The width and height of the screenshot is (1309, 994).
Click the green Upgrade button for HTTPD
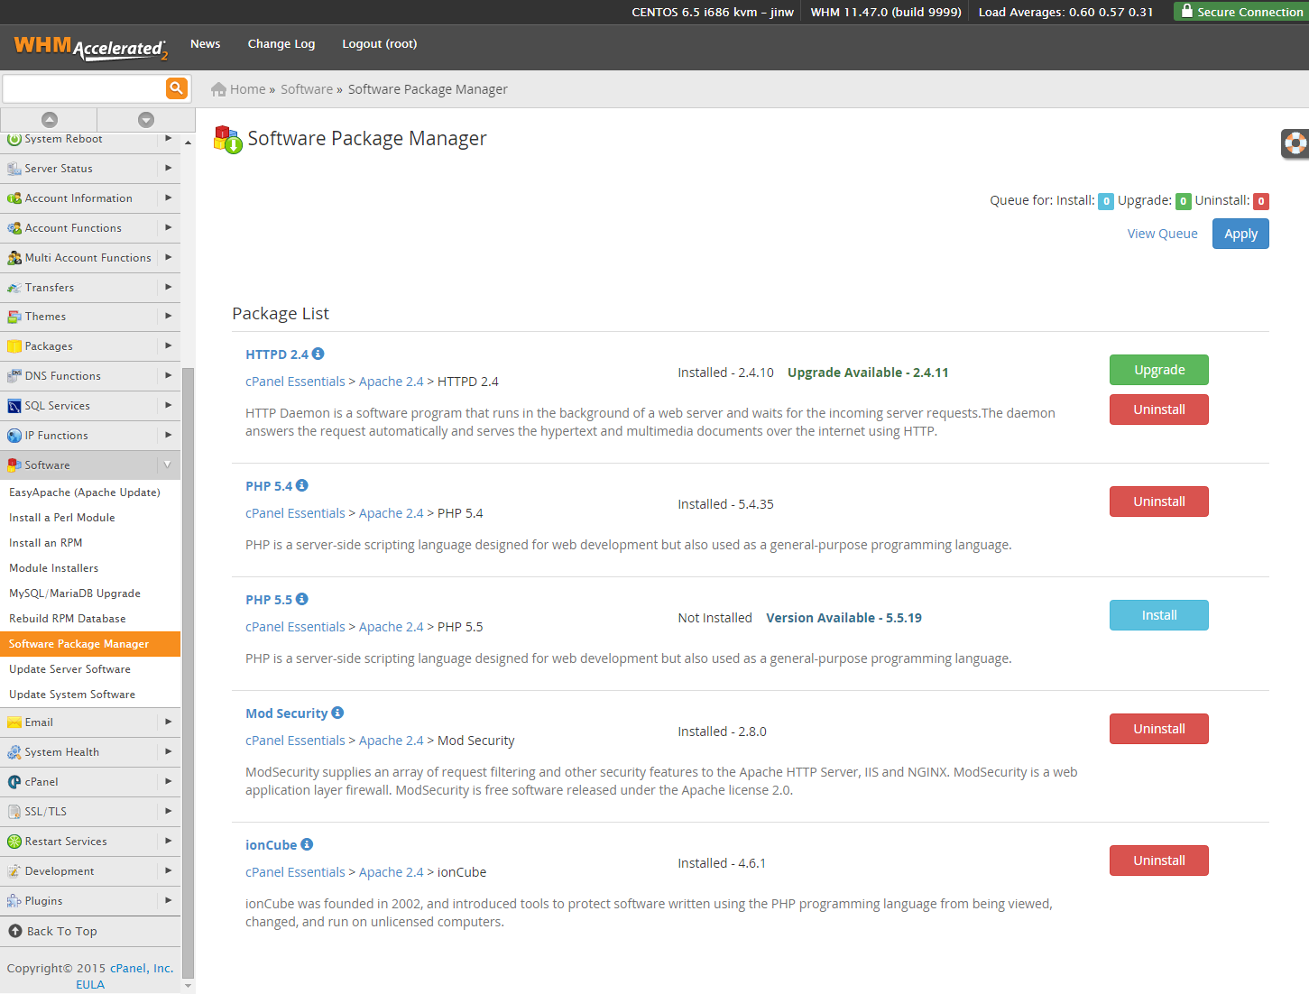pyautogui.click(x=1159, y=370)
